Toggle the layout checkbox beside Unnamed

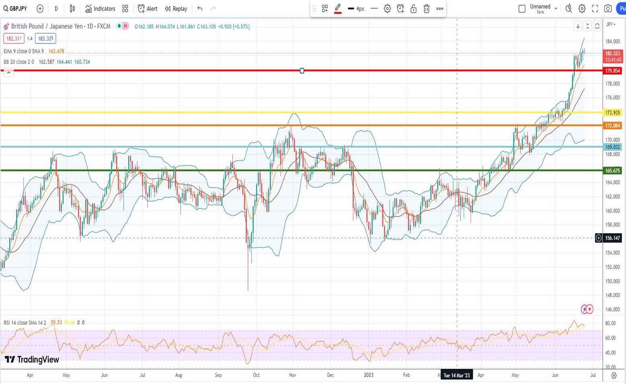(x=522, y=8)
